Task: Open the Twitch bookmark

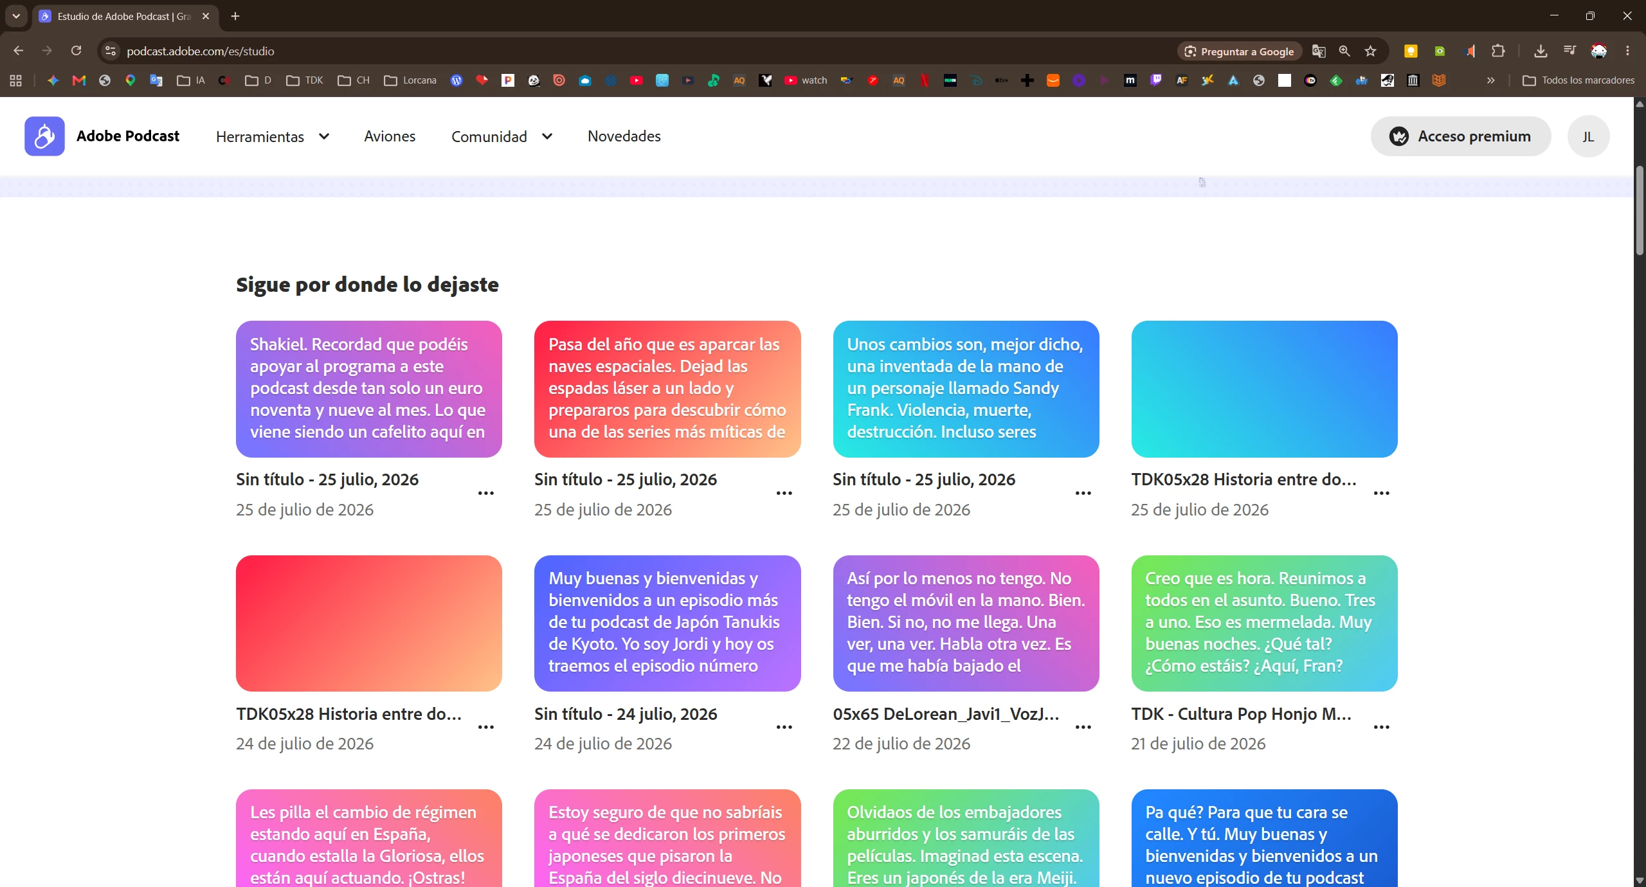Action: click(x=1156, y=80)
